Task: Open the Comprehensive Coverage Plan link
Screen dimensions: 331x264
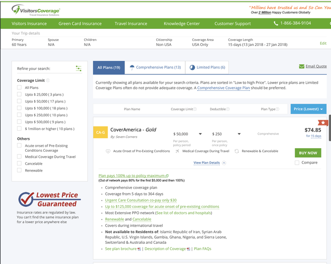Action: pos(223,88)
